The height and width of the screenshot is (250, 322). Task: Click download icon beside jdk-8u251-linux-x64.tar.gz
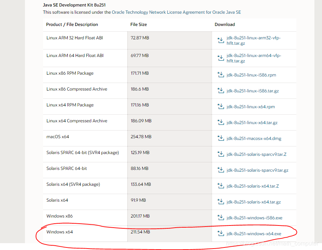[x=221, y=122]
